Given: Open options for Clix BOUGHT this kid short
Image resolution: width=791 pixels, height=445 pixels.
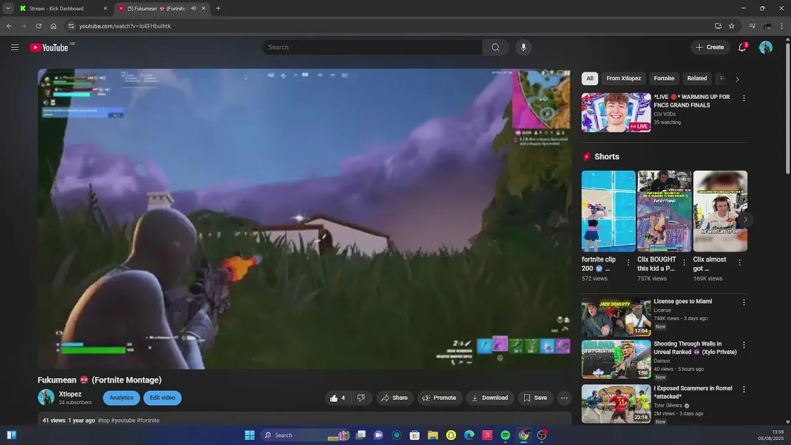Looking at the screenshot, I should (x=684, y=263).
